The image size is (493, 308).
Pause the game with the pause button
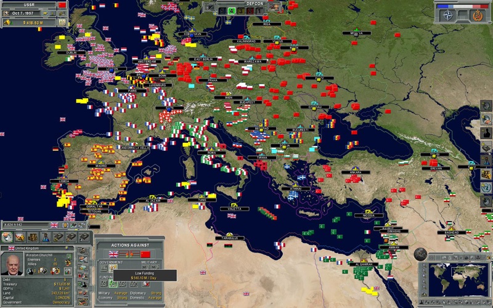pos(52,14)
